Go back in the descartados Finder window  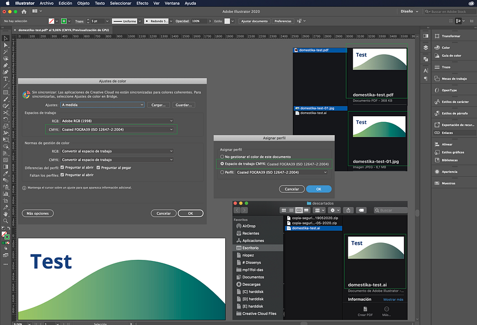237,210
